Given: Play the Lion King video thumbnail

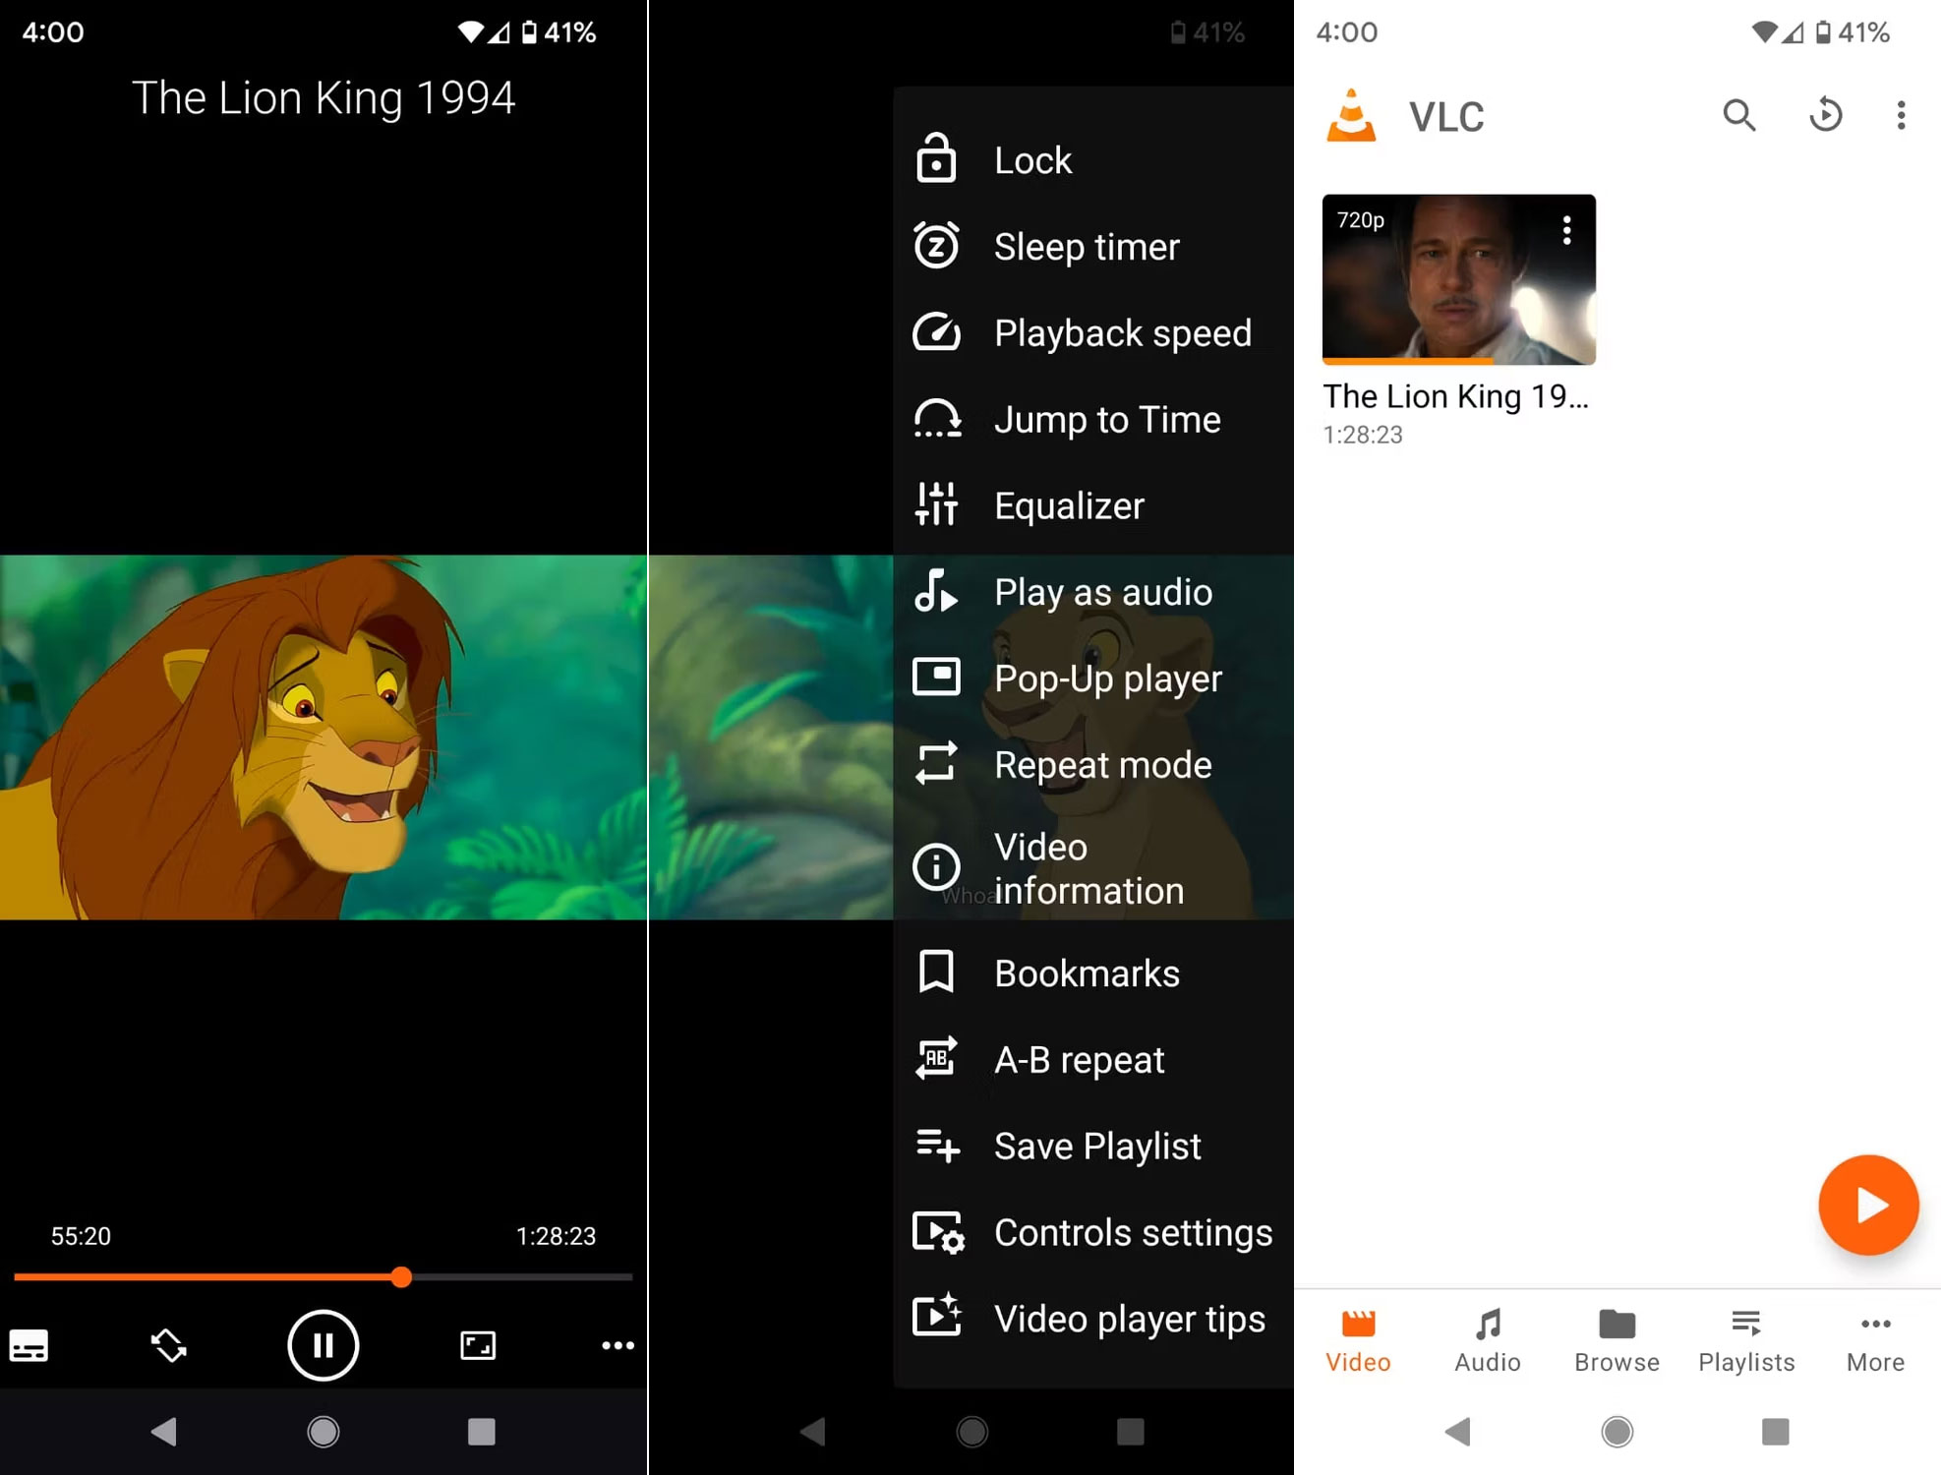Looking at the screenshot, I should (x=1458, y=279).
